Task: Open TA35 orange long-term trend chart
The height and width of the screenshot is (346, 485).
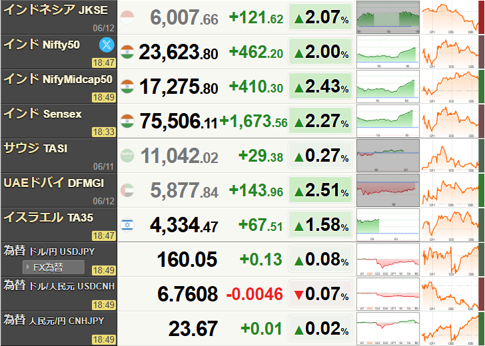Action: coord(450,225)
